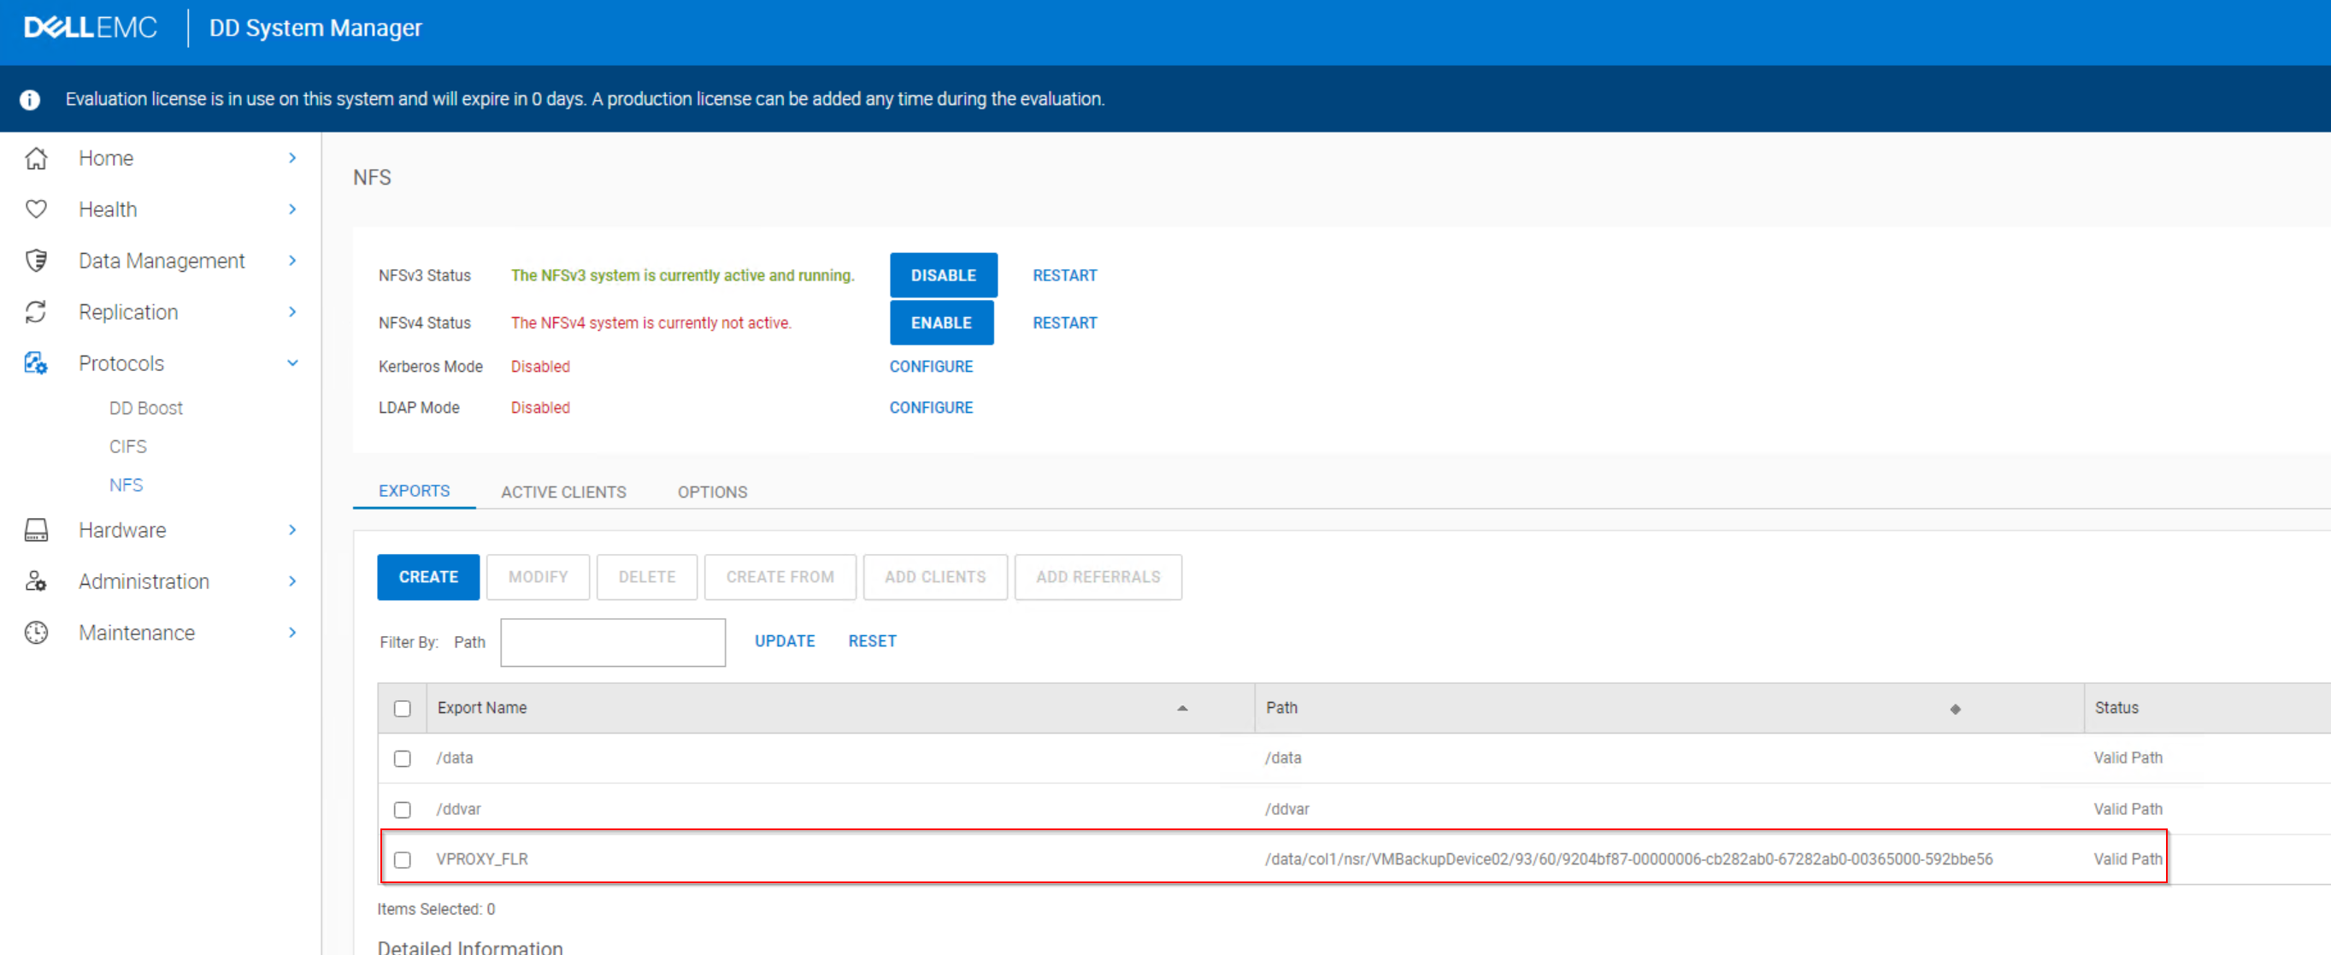Tick the /ddvar export checkbox
This screenshot has height=955, width=2331.
(x=403, y=811)
